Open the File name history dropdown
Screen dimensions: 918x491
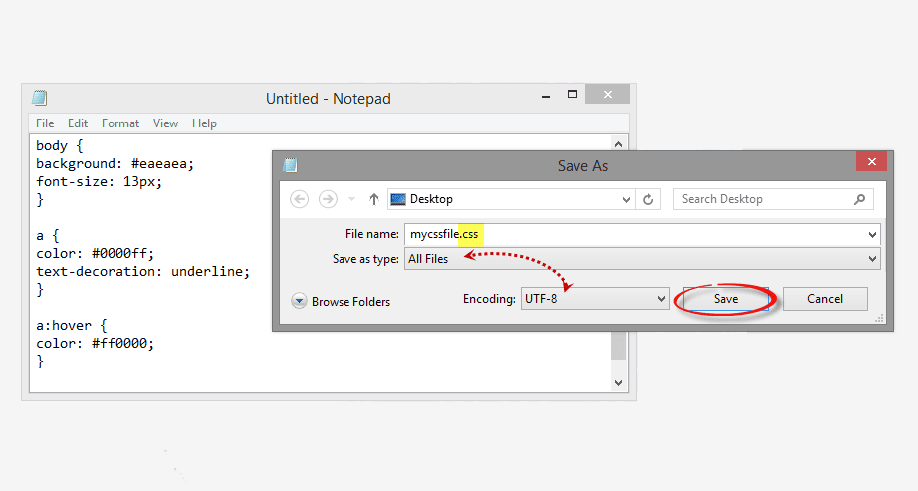(872, 235)
